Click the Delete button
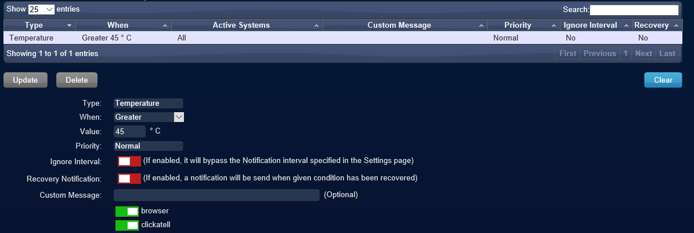This screenshot has height=233, width=694. point(77,80)
